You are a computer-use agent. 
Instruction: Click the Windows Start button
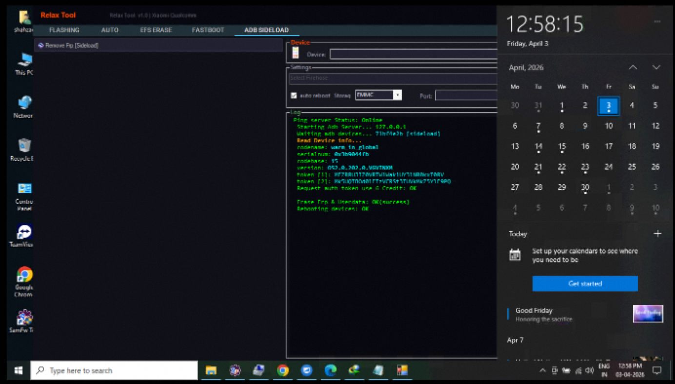(x=19, y=370)
